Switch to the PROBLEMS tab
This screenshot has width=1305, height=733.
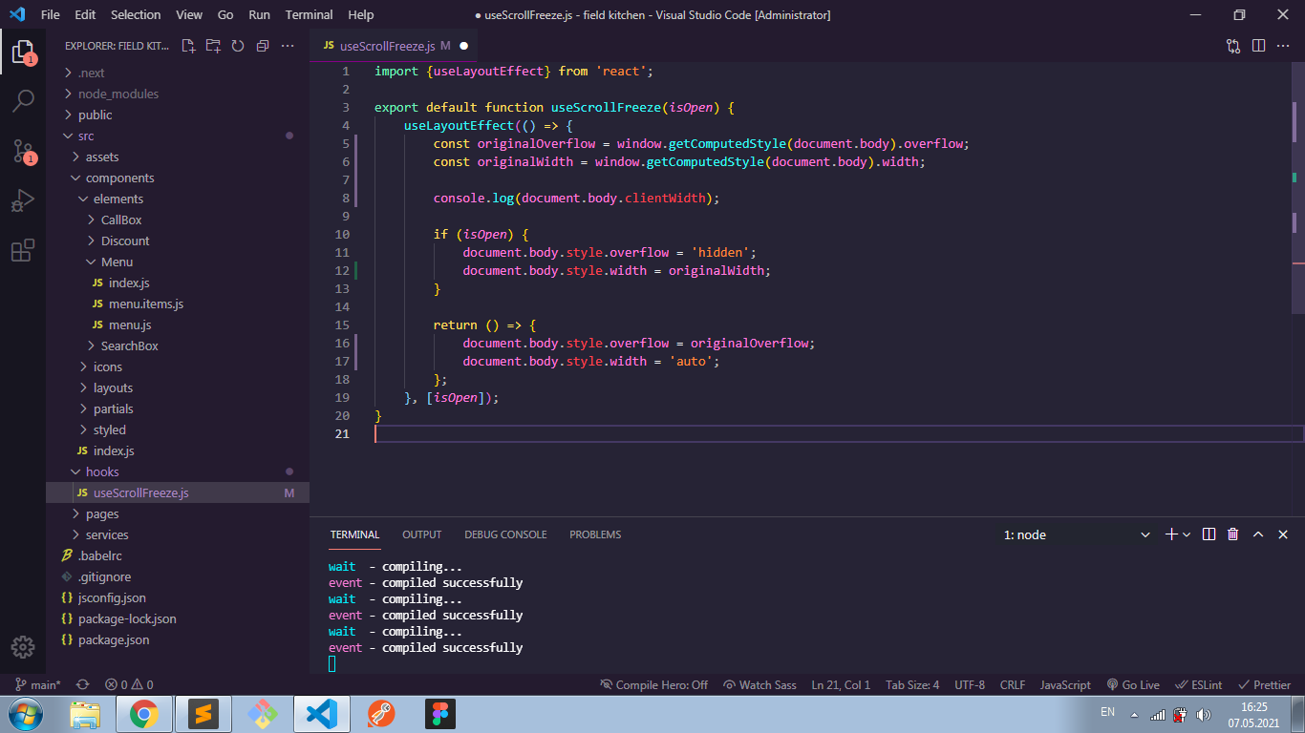click(x=595, y=534)
